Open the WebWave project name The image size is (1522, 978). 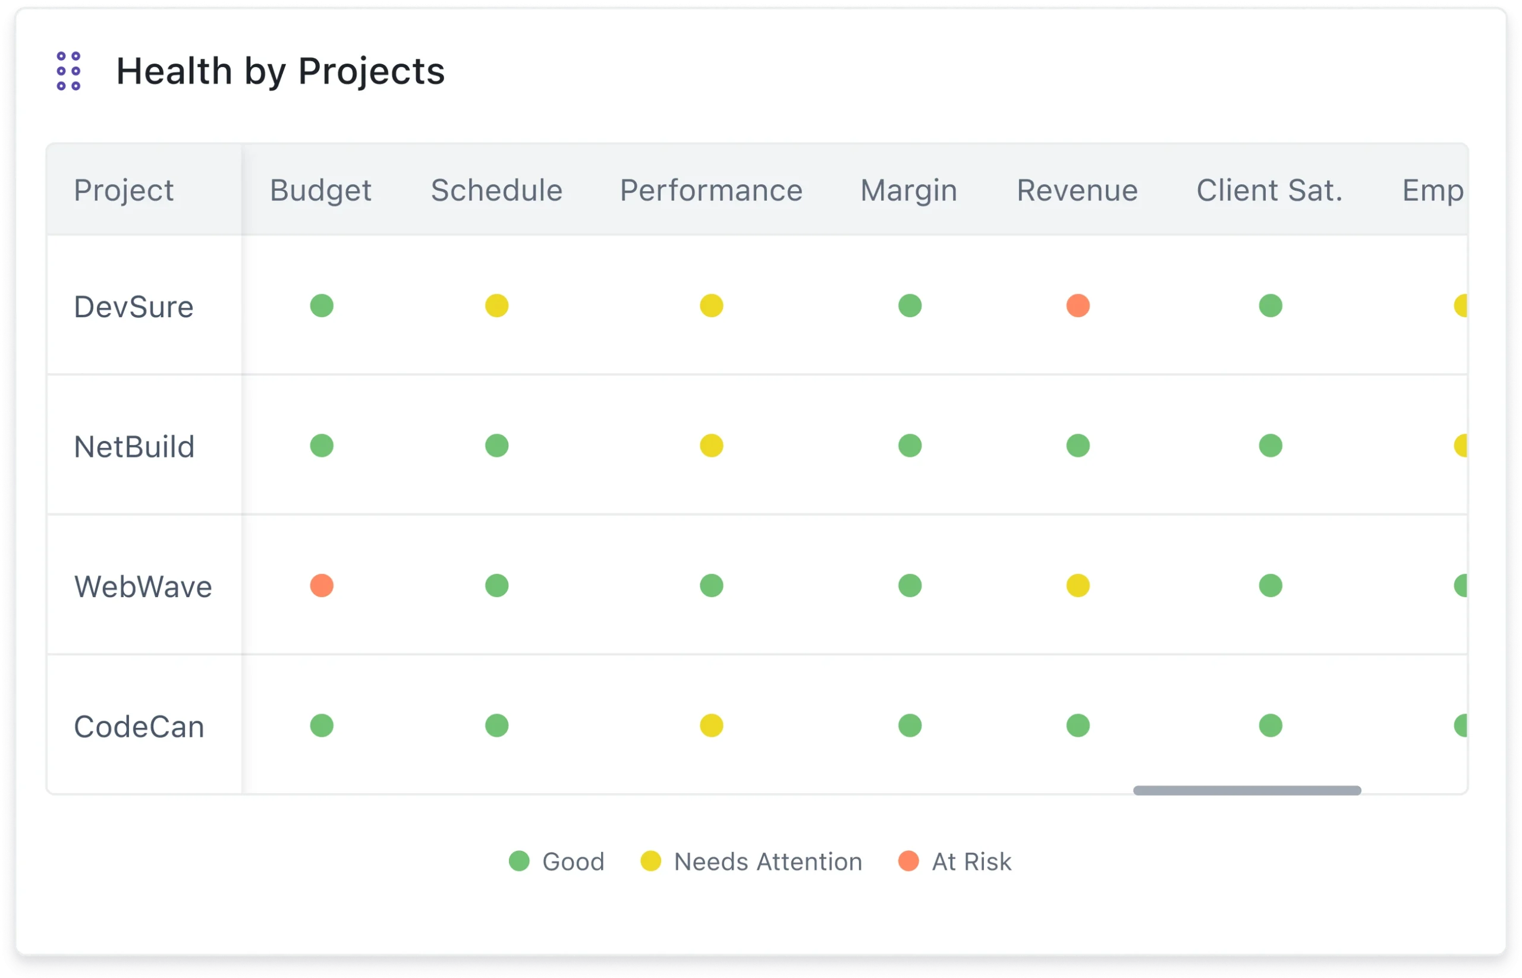click(x=143, y=587)
